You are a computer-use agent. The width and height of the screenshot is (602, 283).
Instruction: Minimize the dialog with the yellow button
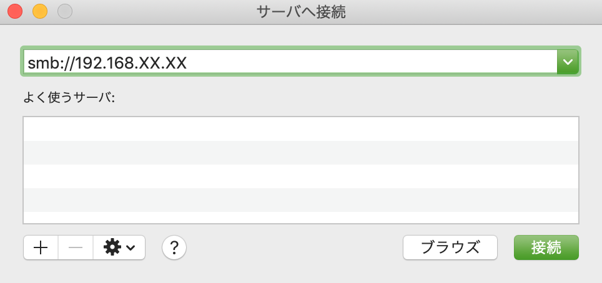click(40, 11)
